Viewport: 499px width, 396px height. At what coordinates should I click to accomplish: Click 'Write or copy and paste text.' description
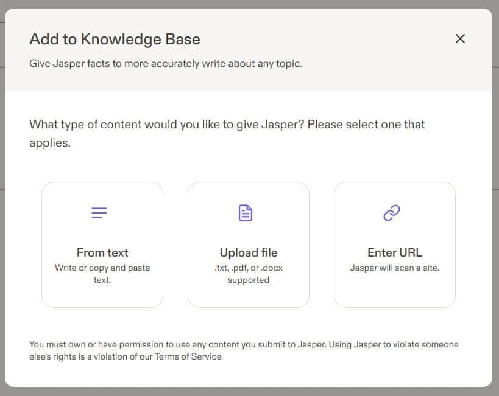[x=102, y=274]
